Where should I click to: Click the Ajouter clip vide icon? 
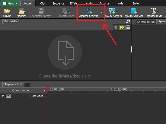coord(134,11)
